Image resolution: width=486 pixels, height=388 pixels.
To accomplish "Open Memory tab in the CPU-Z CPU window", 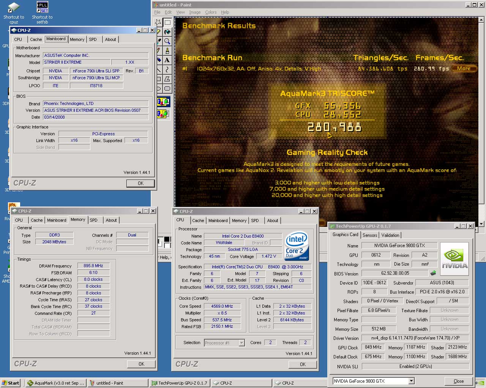I will coord(239,221).
